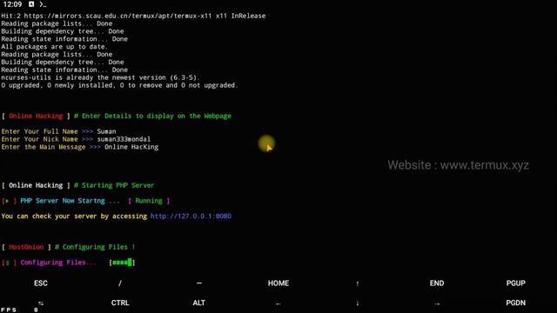557x313 pixels.
Task: Tap the terminal prompt icon in status bar
Action: pyautogui.click(x=43, y=4)
